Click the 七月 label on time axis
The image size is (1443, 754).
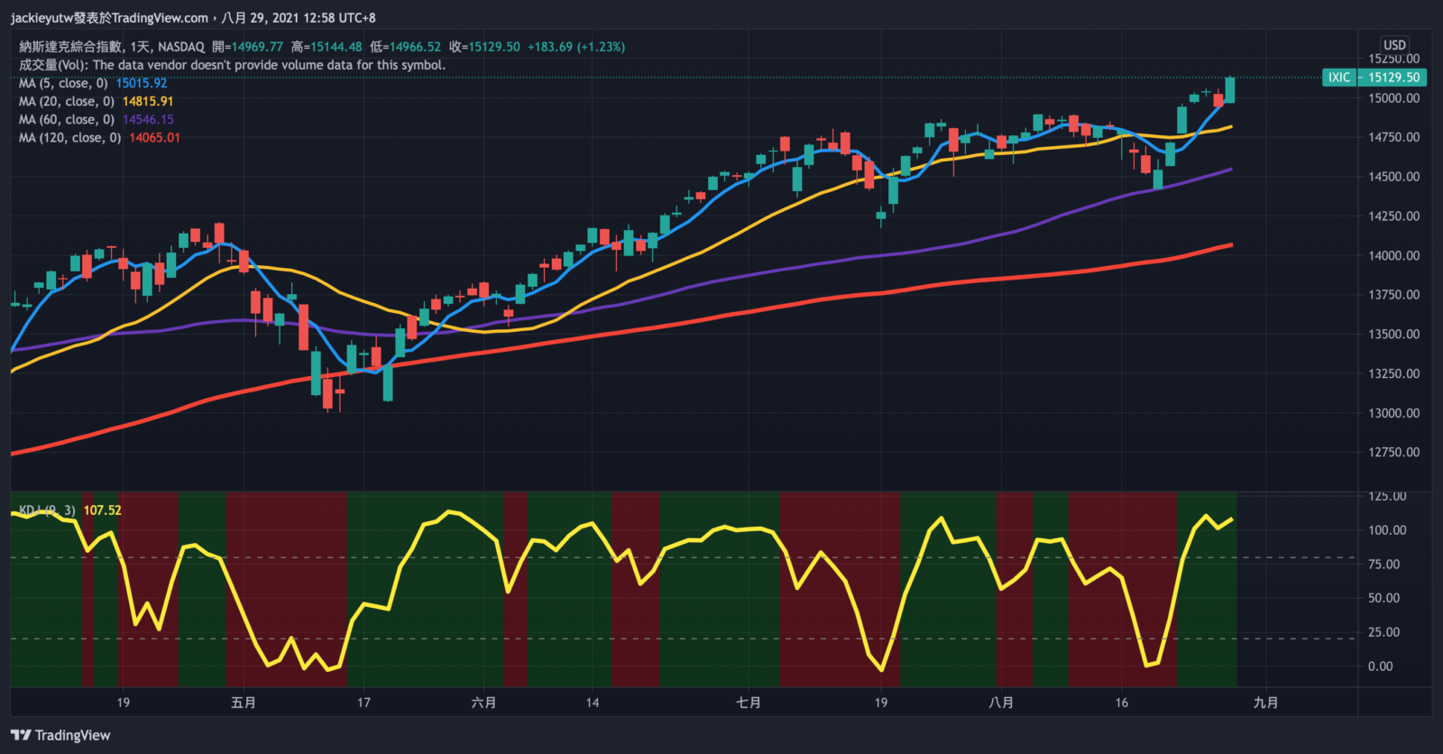[x=748, y=703]
